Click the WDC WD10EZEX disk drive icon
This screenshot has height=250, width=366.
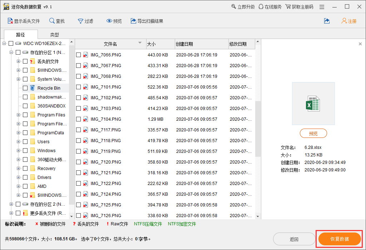[18, 43]
